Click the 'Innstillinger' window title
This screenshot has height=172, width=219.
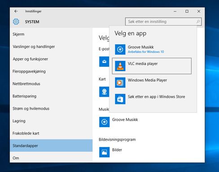coord(33,11)
